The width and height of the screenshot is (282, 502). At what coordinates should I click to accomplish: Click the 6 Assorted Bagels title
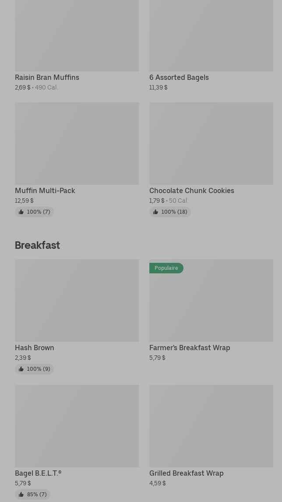point(179,77)
